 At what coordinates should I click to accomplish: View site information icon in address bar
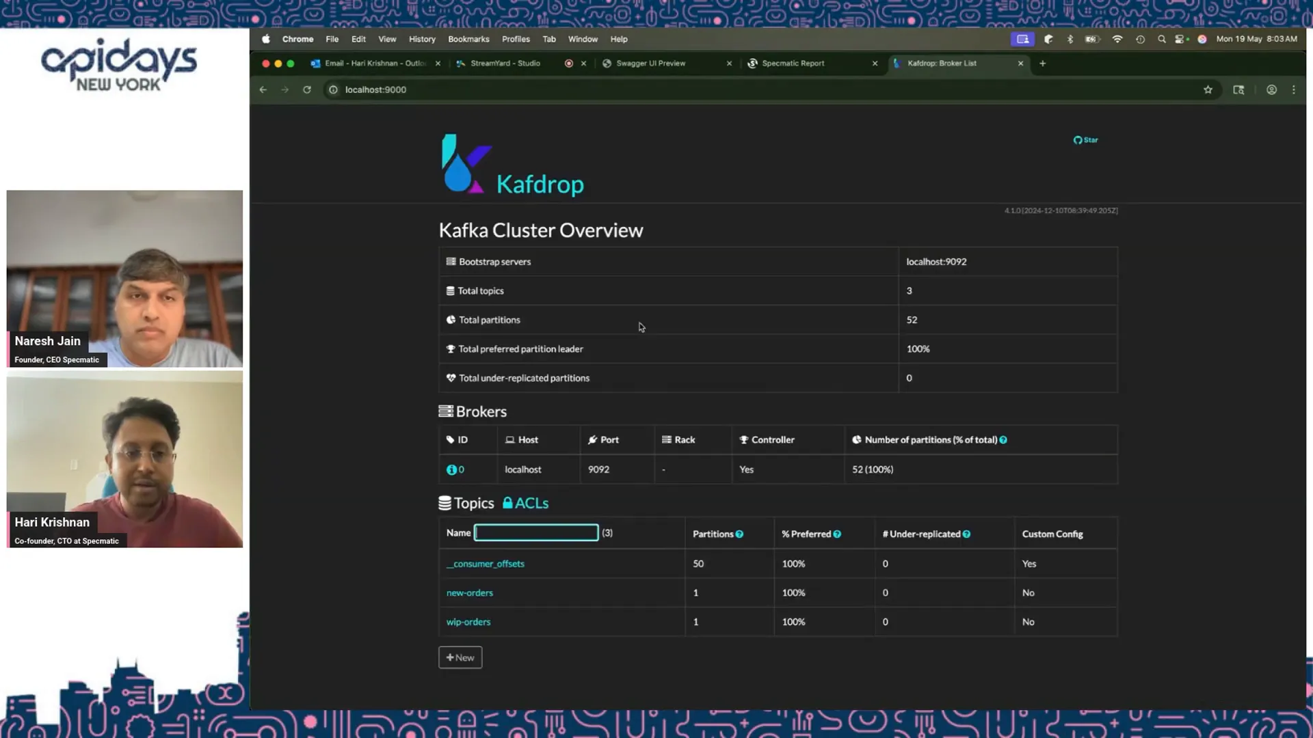coord(333,90)
